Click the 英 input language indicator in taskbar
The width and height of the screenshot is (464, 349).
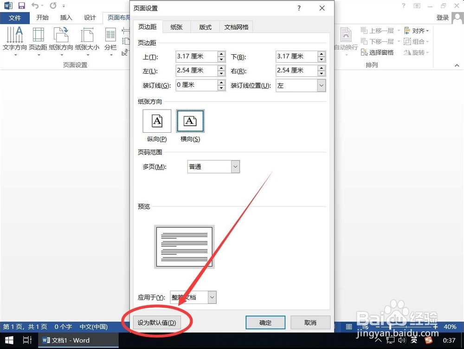(x=414, y=340)
